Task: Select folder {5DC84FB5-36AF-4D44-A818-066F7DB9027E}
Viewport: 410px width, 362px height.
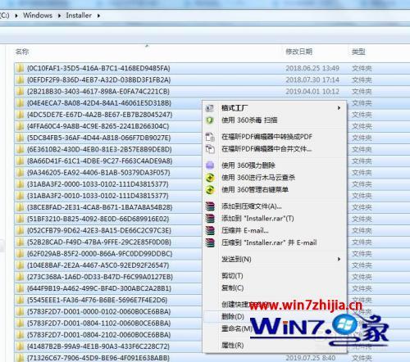Action: point(98,138)
